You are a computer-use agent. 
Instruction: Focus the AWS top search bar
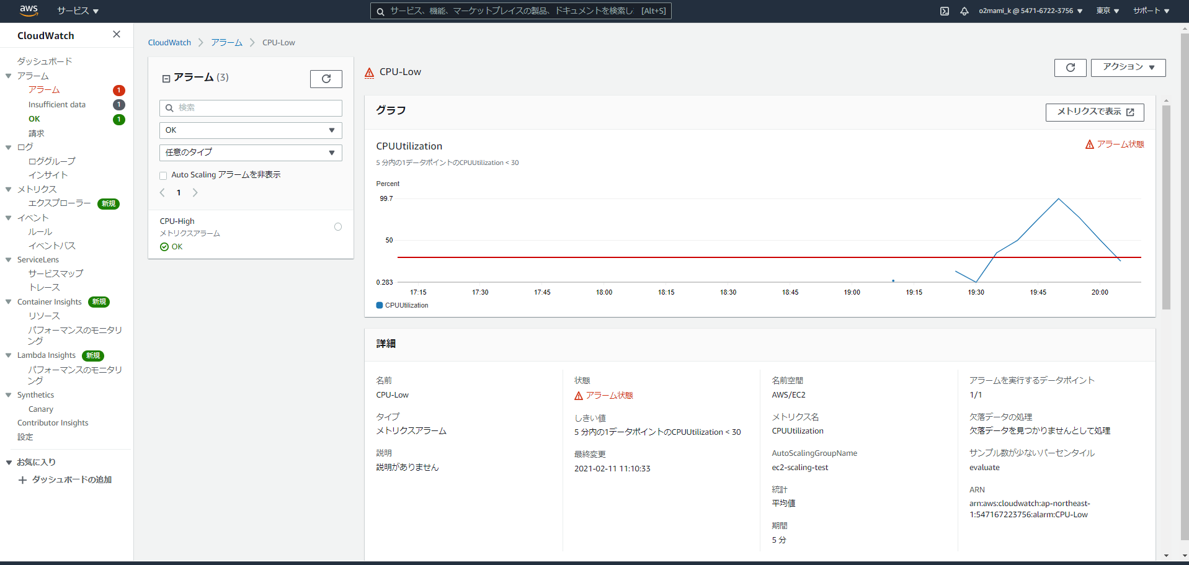tap(521, 11)
